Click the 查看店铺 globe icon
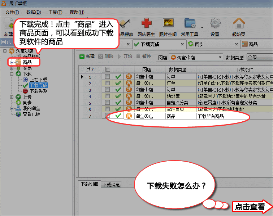The image size is (273, 216). [x=18, y=114]
